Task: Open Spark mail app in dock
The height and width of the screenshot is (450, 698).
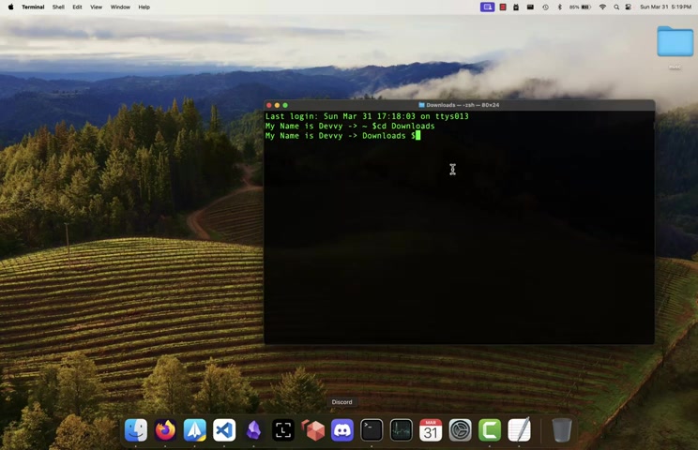Action: [195, 430]
